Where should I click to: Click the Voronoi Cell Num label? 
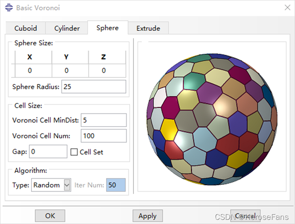(x=41, y=136)
